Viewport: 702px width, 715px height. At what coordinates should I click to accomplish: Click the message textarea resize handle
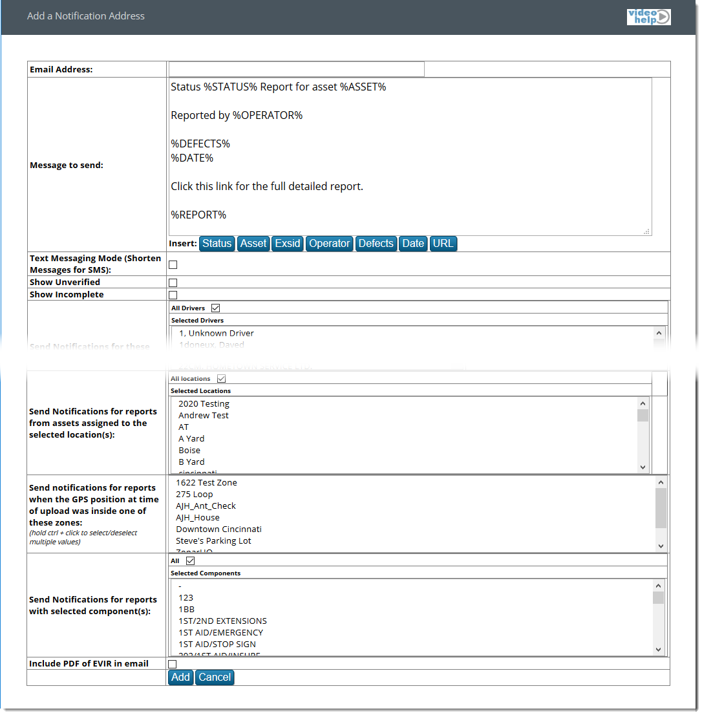pos(646,231)
